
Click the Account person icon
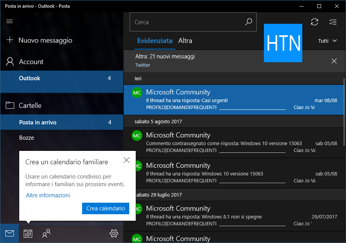click(x=10, y=62)
